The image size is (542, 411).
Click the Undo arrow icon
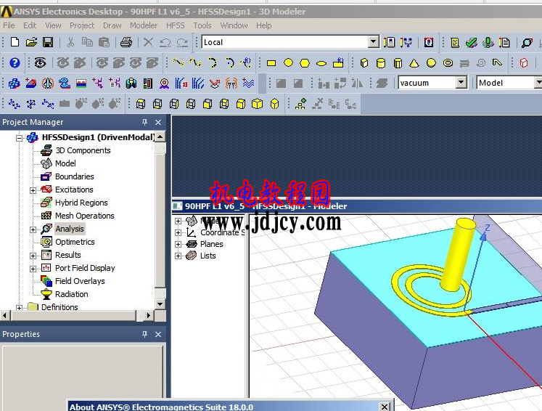165,42
